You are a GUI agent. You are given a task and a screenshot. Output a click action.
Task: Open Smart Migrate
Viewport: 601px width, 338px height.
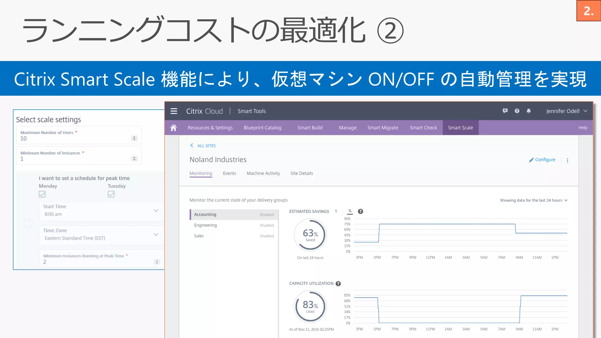tap(383, 128)
